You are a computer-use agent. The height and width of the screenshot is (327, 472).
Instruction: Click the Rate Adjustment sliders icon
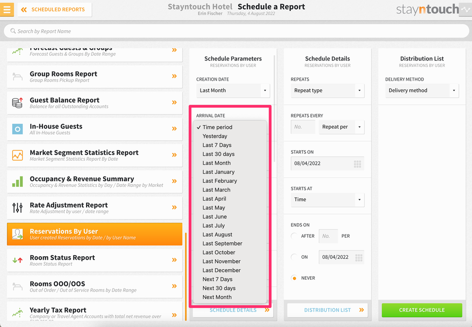[x=17, y=207]
